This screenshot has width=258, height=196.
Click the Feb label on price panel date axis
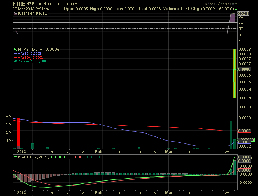point(99,152)
